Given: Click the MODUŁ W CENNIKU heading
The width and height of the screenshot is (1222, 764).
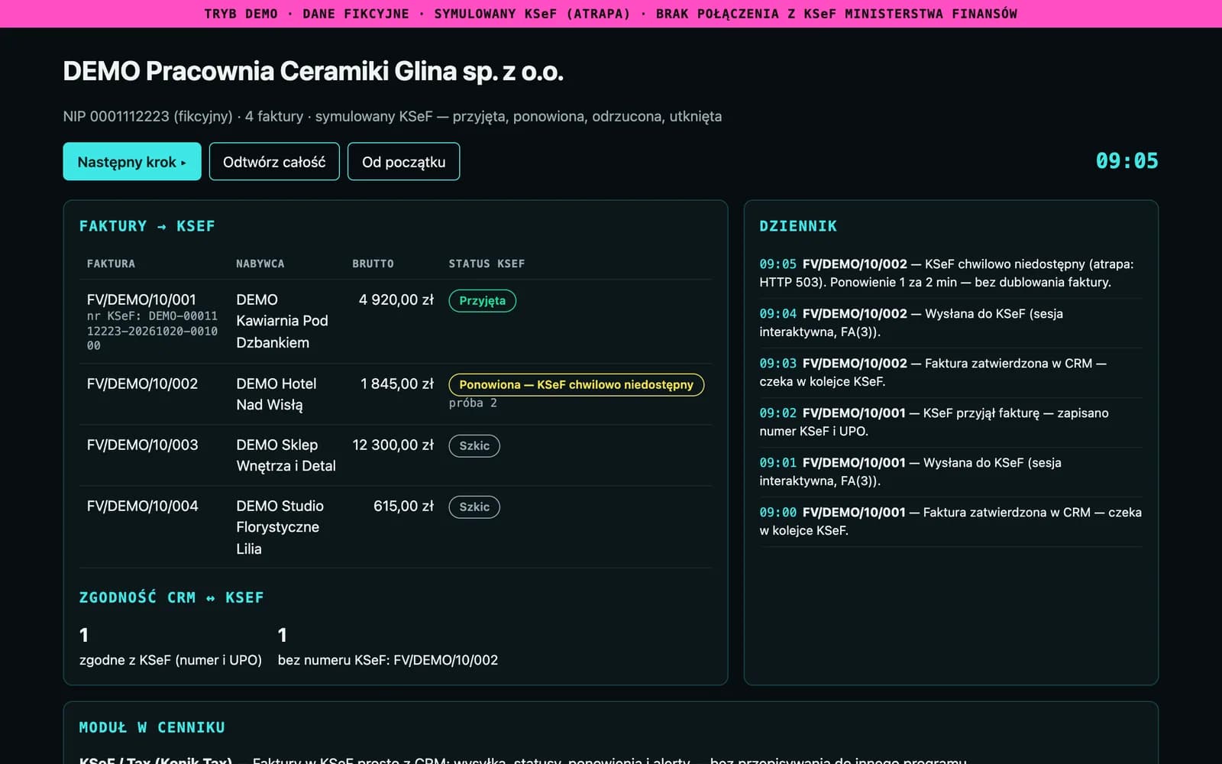Looking at the screenshot, I should coord(152,727).
